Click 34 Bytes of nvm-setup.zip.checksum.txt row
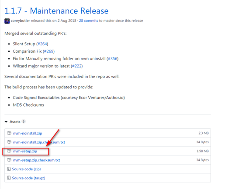Screen dimensions: 242x189 pos(203,160)
